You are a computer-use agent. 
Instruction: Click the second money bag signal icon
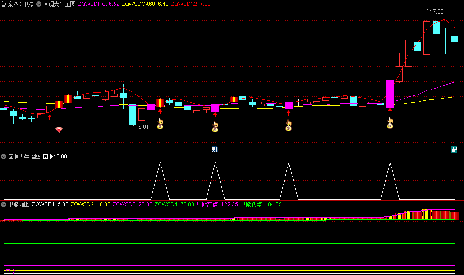pyautogui.click(x=215, y=127)
